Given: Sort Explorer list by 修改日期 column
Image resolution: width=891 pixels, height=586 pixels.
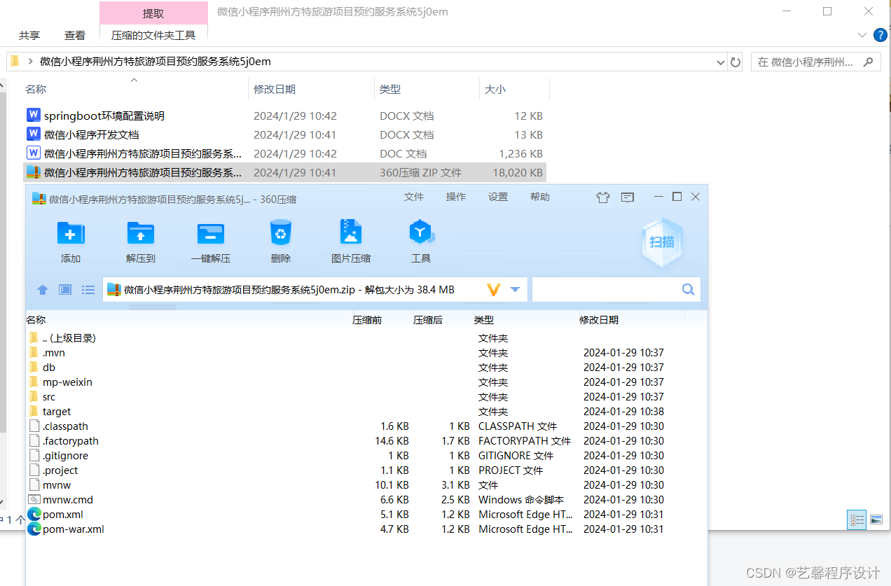Looking at the screenshot, I should coord(275,90).
